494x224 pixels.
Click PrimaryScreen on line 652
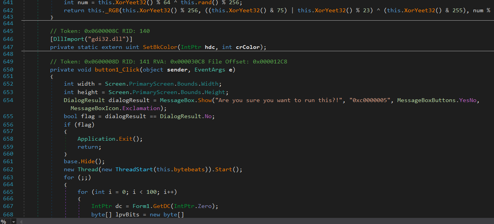[151, 84]
